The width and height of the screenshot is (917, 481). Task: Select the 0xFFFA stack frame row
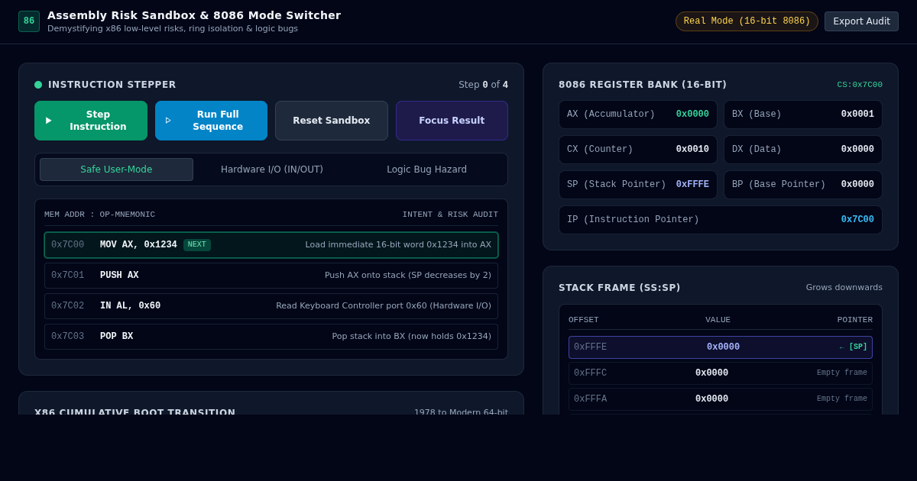tap(721, 399)
